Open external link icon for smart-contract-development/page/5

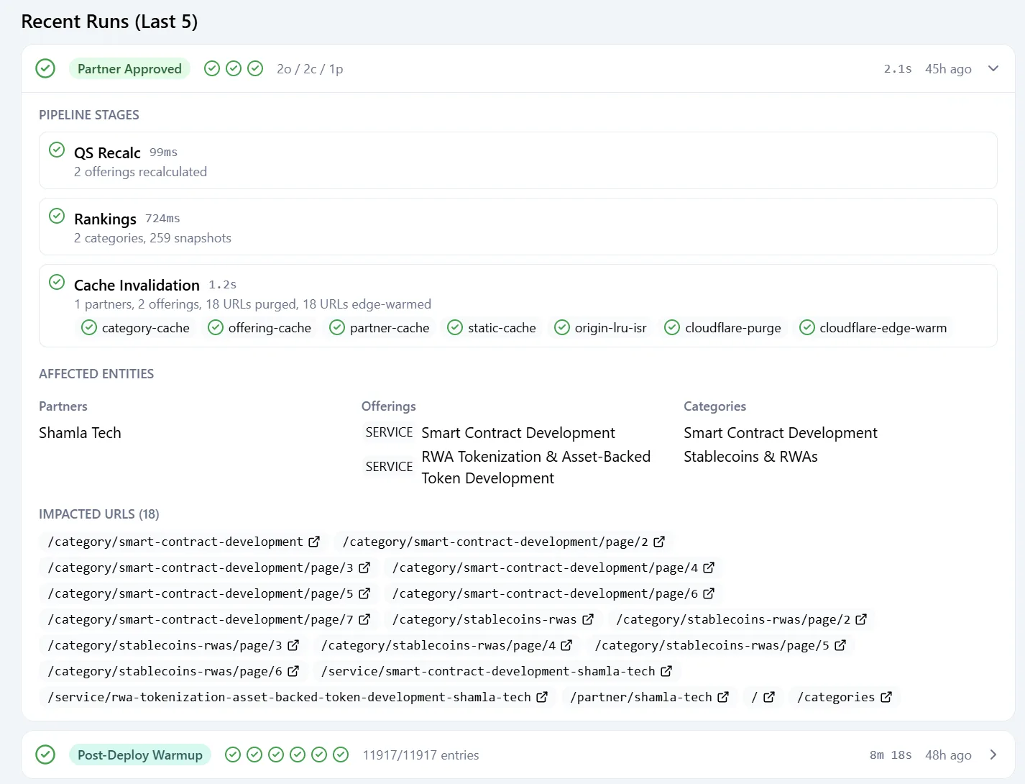coord(364,593)
